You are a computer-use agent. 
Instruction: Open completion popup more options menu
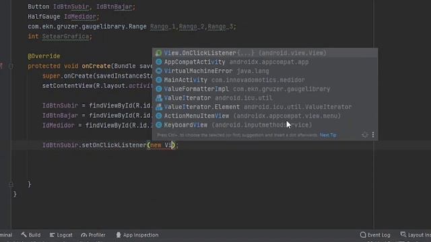[373, 134]
